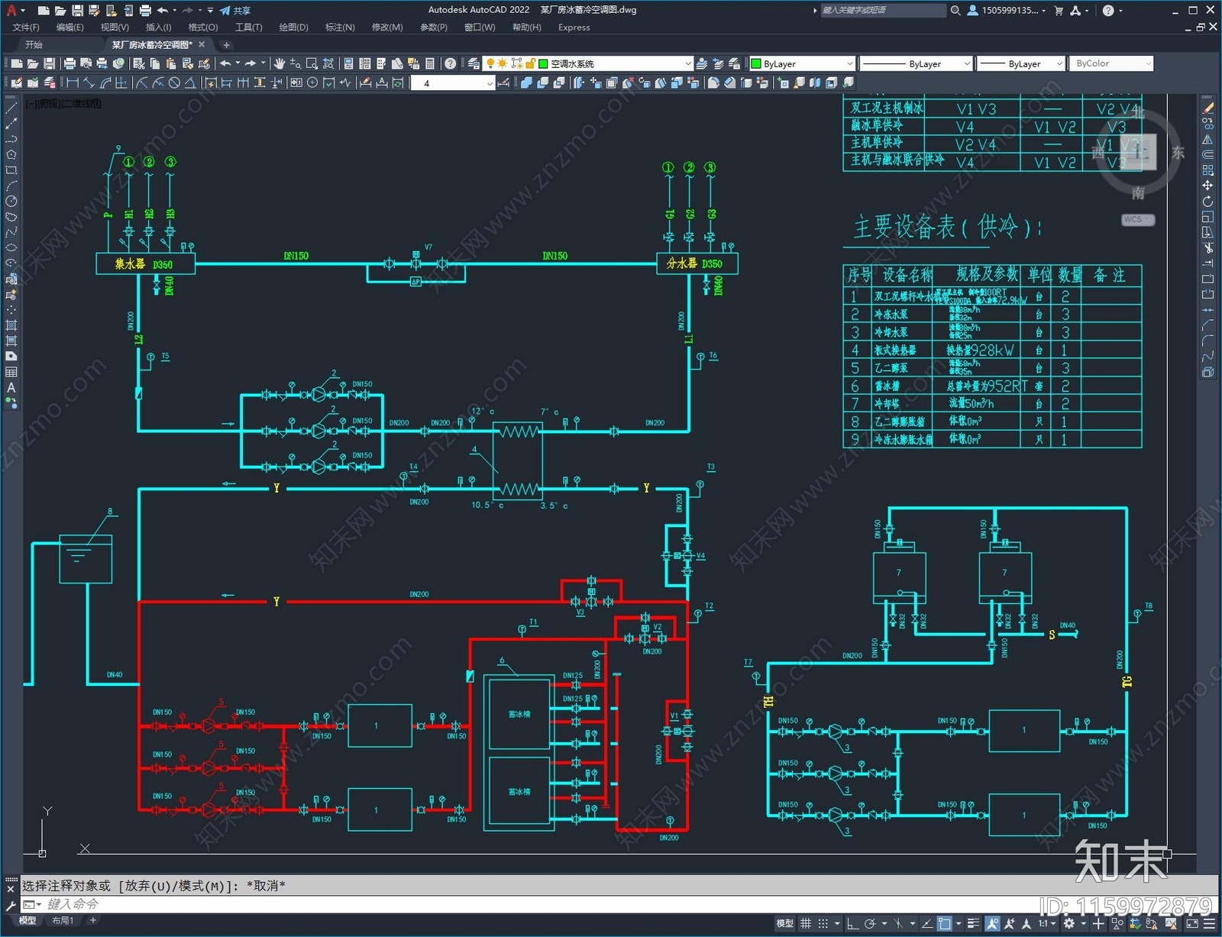Select the Pan hand tool

point(279,63)
